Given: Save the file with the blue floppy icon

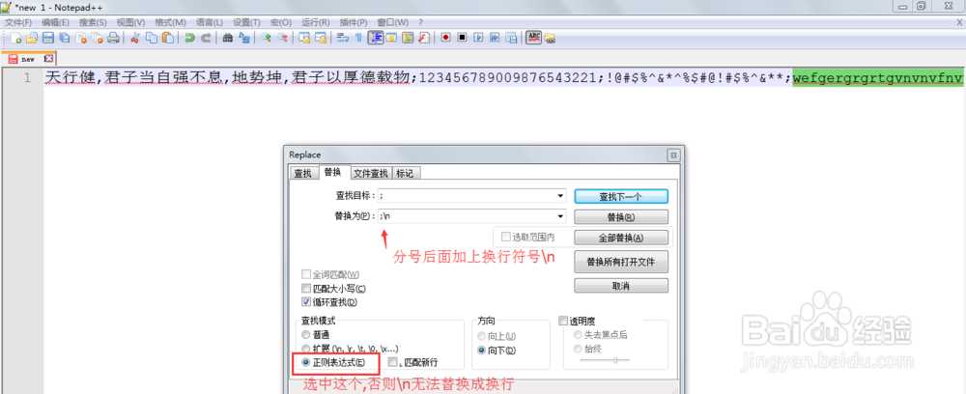Looking at the screenshot, I should [x=48, y=38].
